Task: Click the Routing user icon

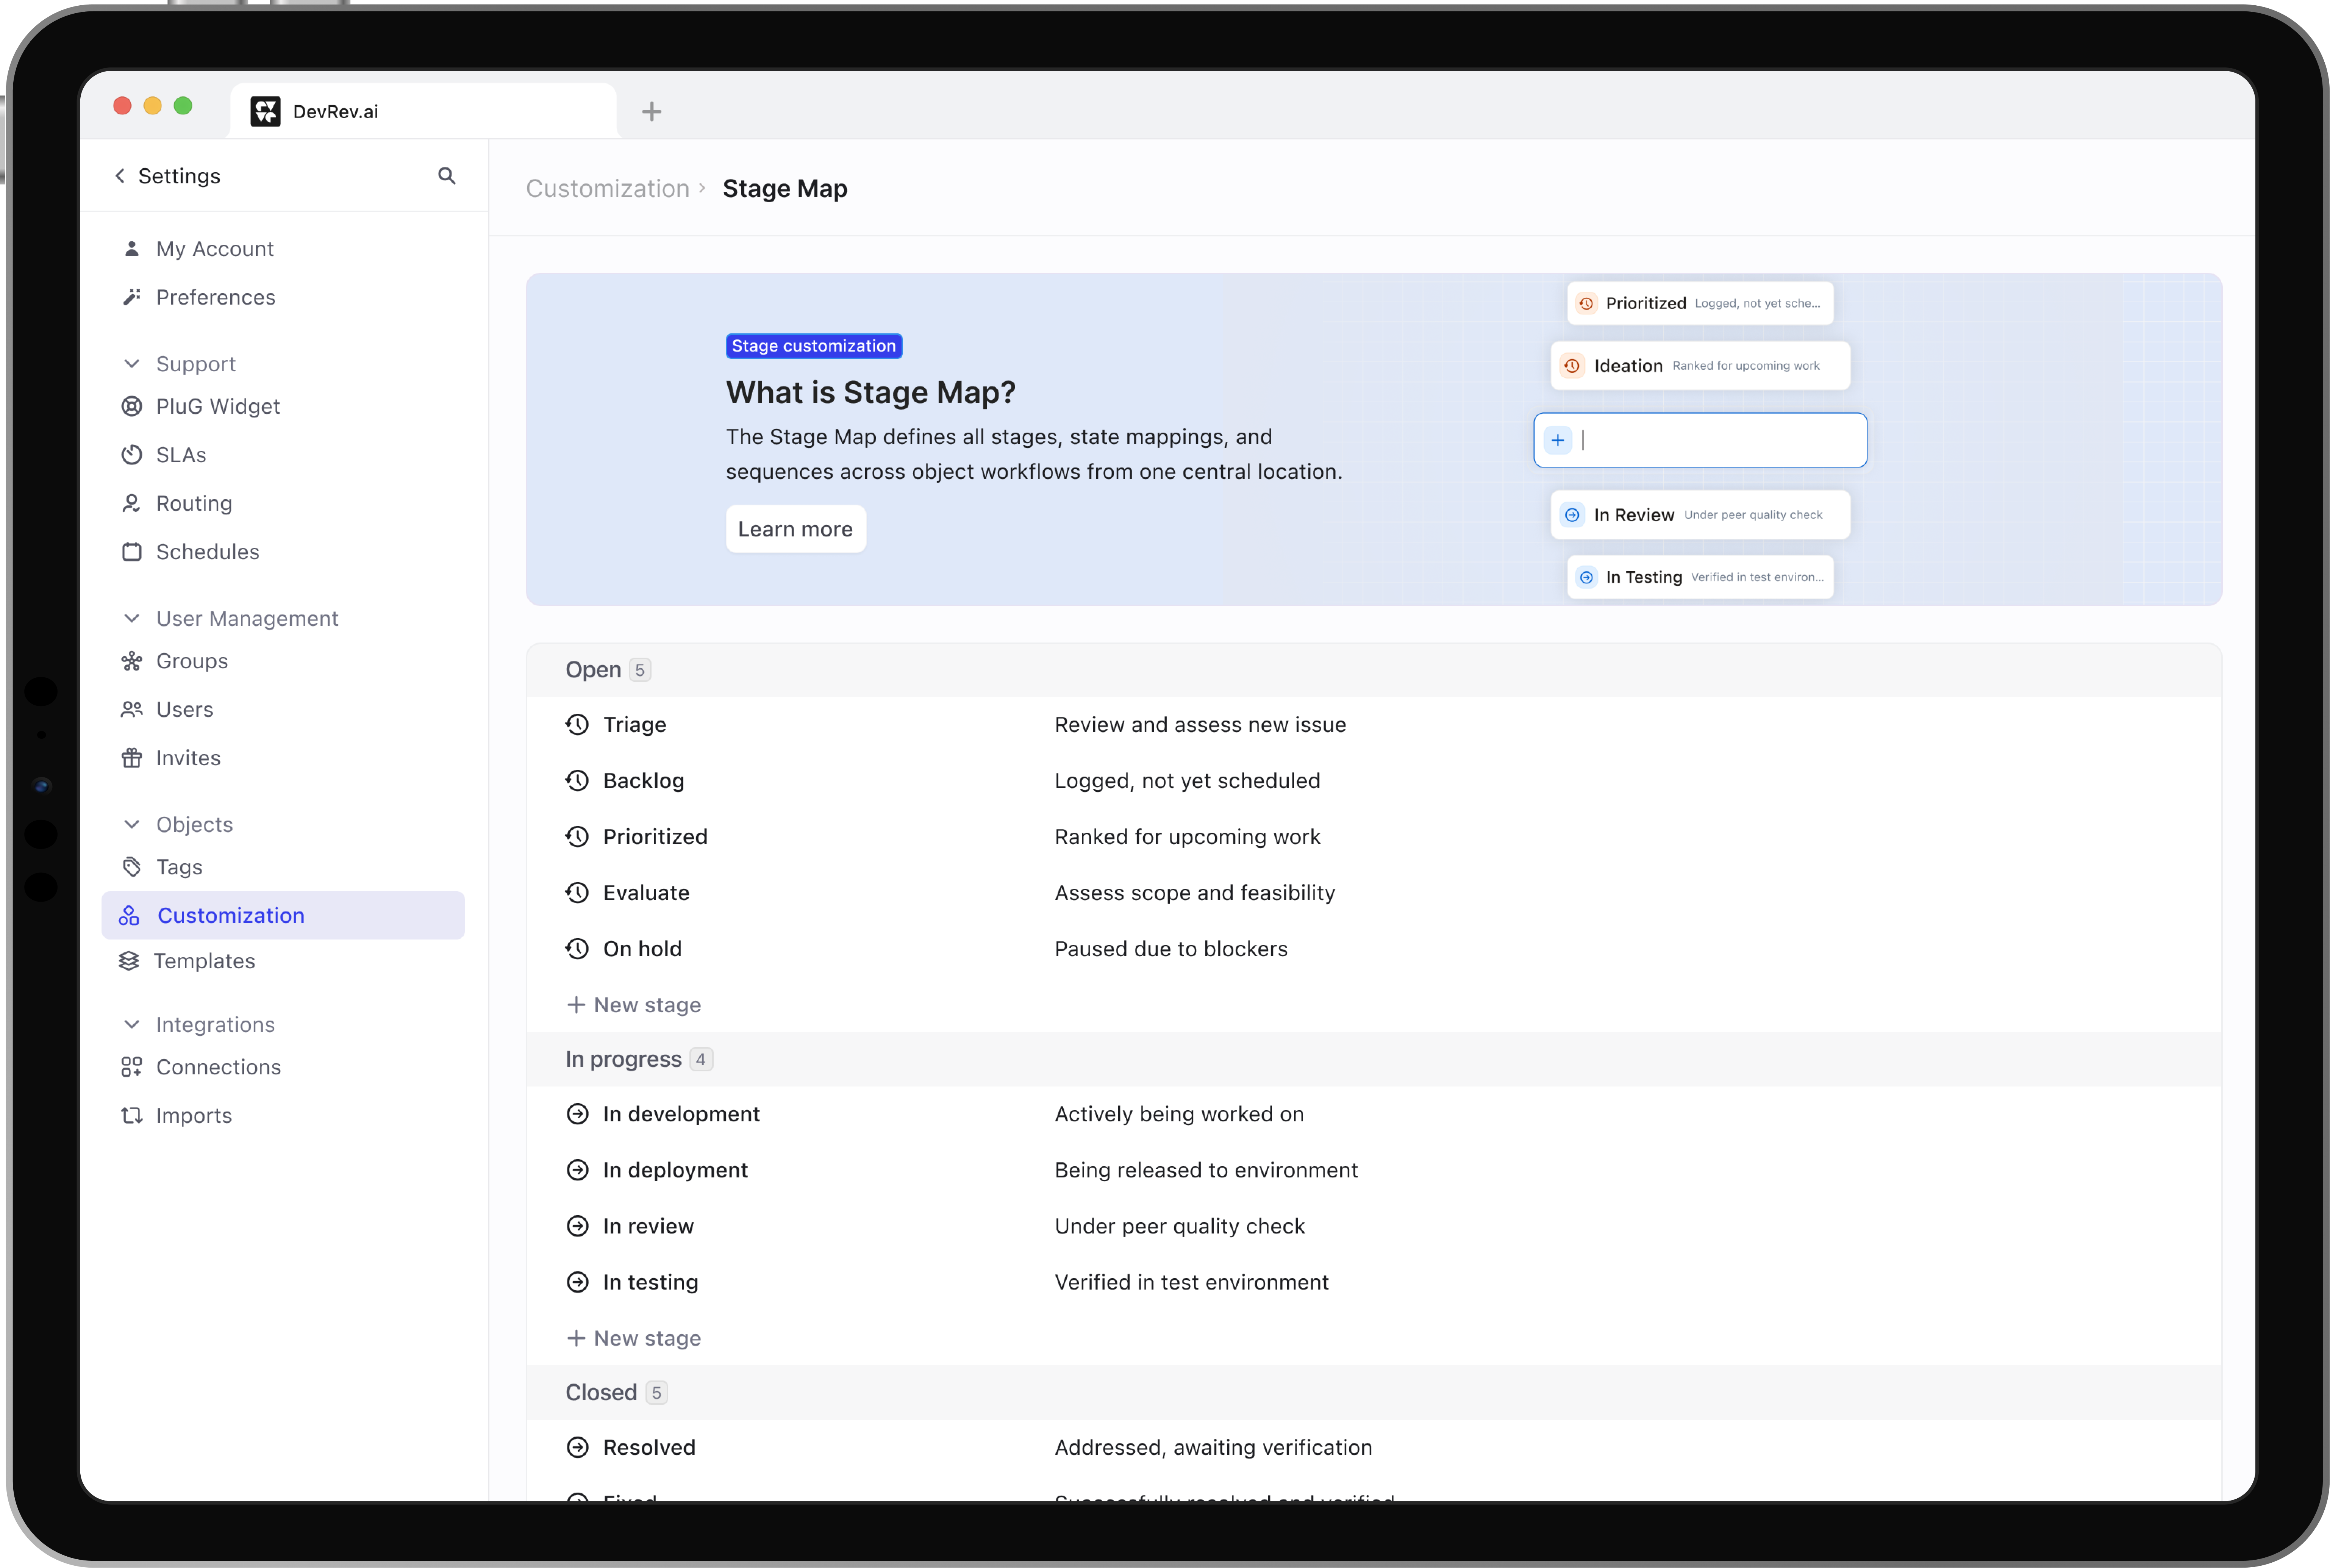Action: coord(131,503)
